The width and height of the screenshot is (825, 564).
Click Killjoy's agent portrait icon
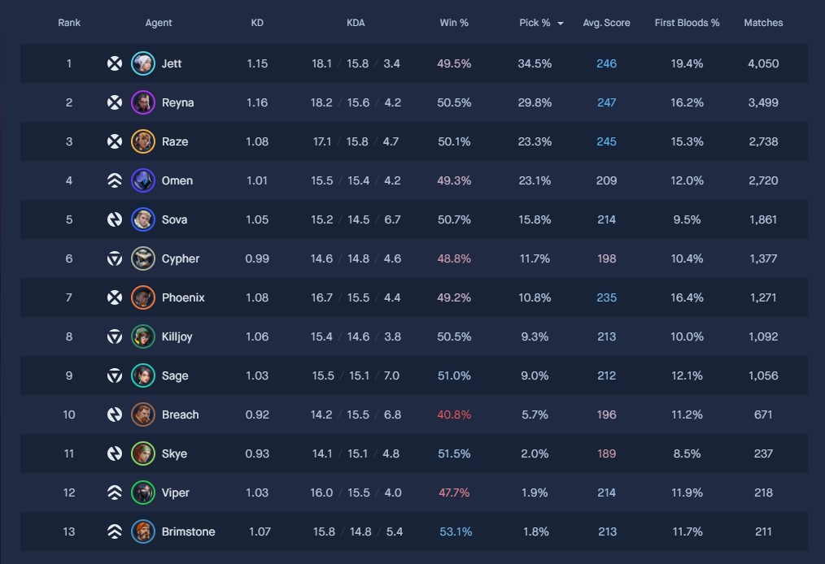(142, 336)
